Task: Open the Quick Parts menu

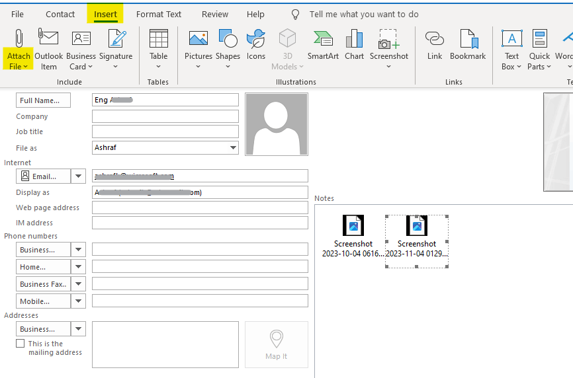Action: [539, 50]
